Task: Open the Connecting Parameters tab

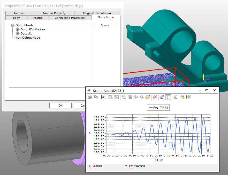Action: tap(70, 18)
